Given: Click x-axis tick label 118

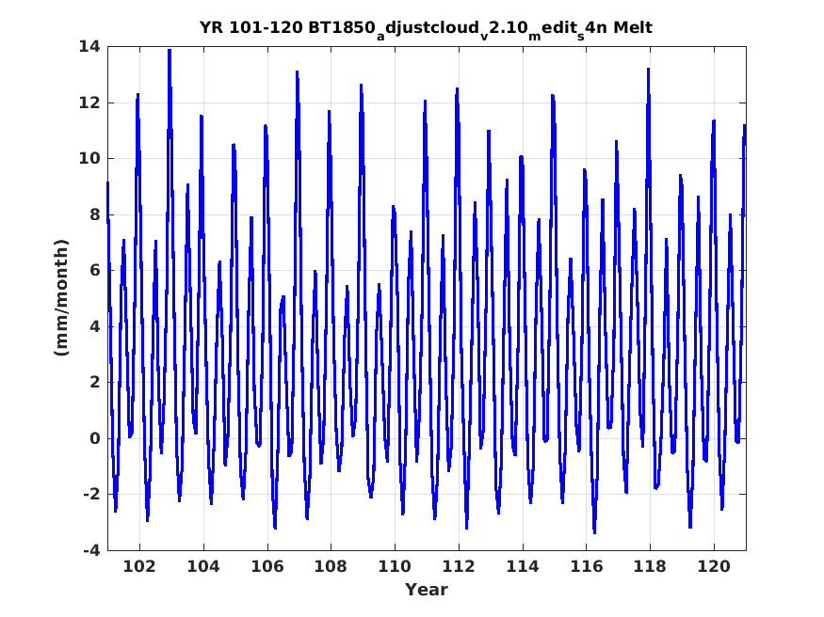Looking at the screenshot, I should pyautogui.click(x=650, y=566).
